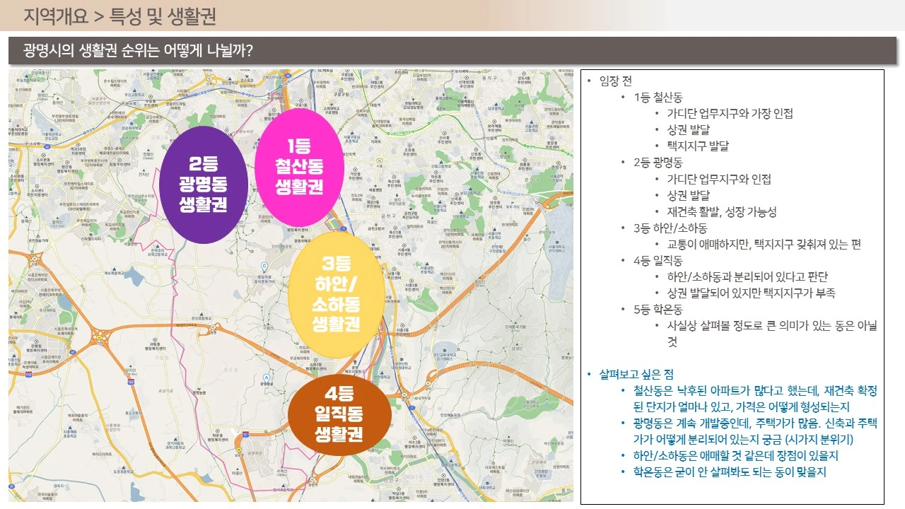905x509 pixels.
Task: Click the 지역개요 > 특성 및 생활권 breadcrumb title
Action: [119, 16]
